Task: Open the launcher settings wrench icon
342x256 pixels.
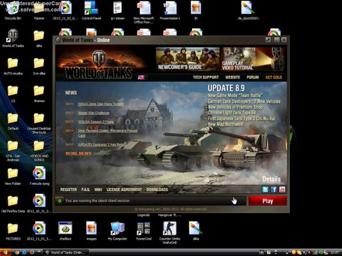Action: tap(268, 40)
